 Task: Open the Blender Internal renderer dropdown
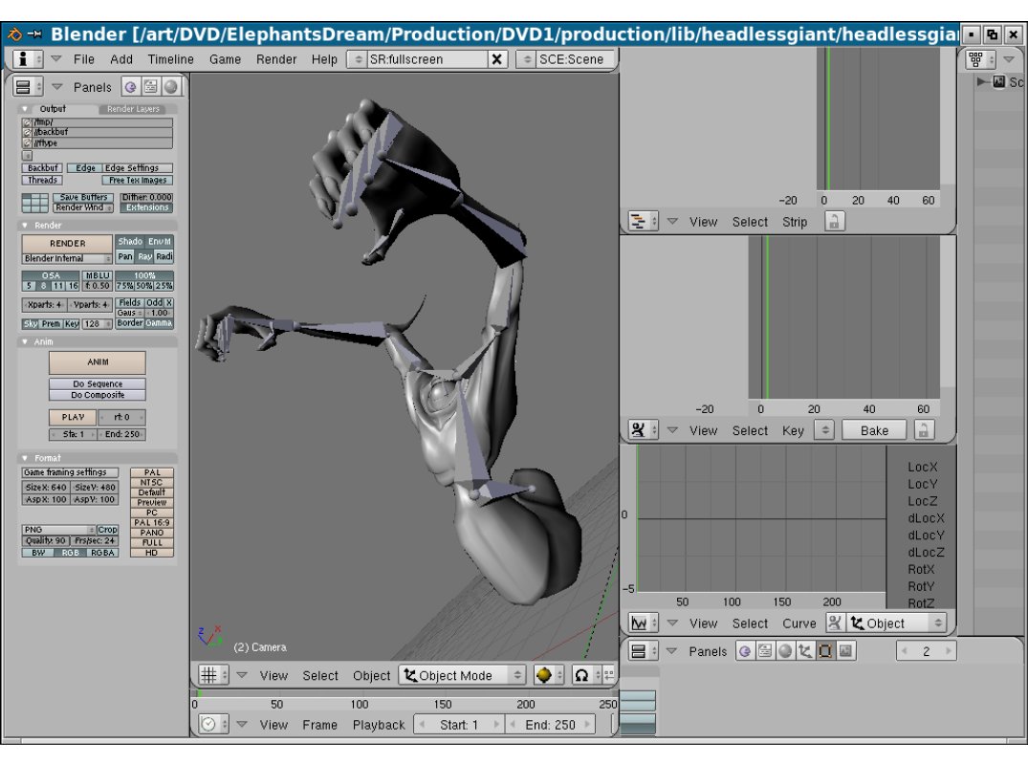point(68,259)
